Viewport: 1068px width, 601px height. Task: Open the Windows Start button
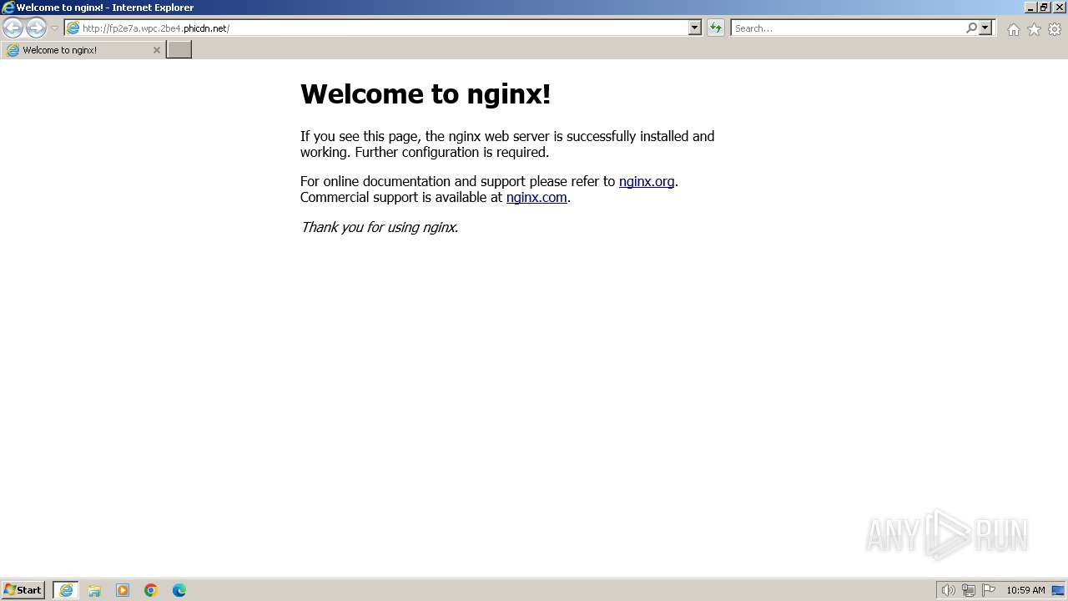23,590
